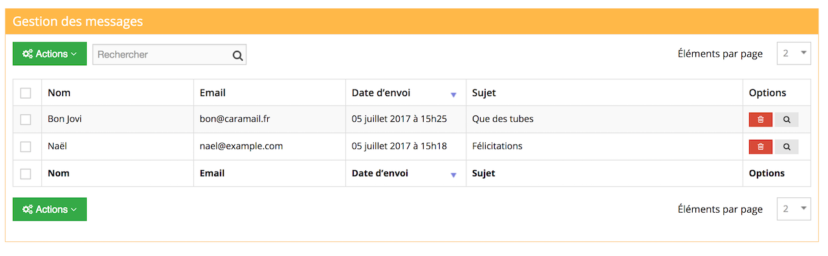The height and width of the screenshot is (256, 828).
Task: Click the sort arrow in the footer Date d'envoi column
Action: [453, 175]
